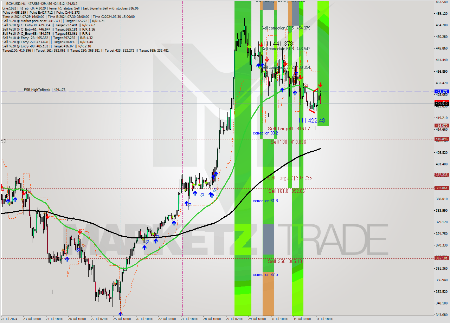Click the '25 Jul 18:00' time label
The width and height of the screenshot is (450, 323).
[122, 319]
